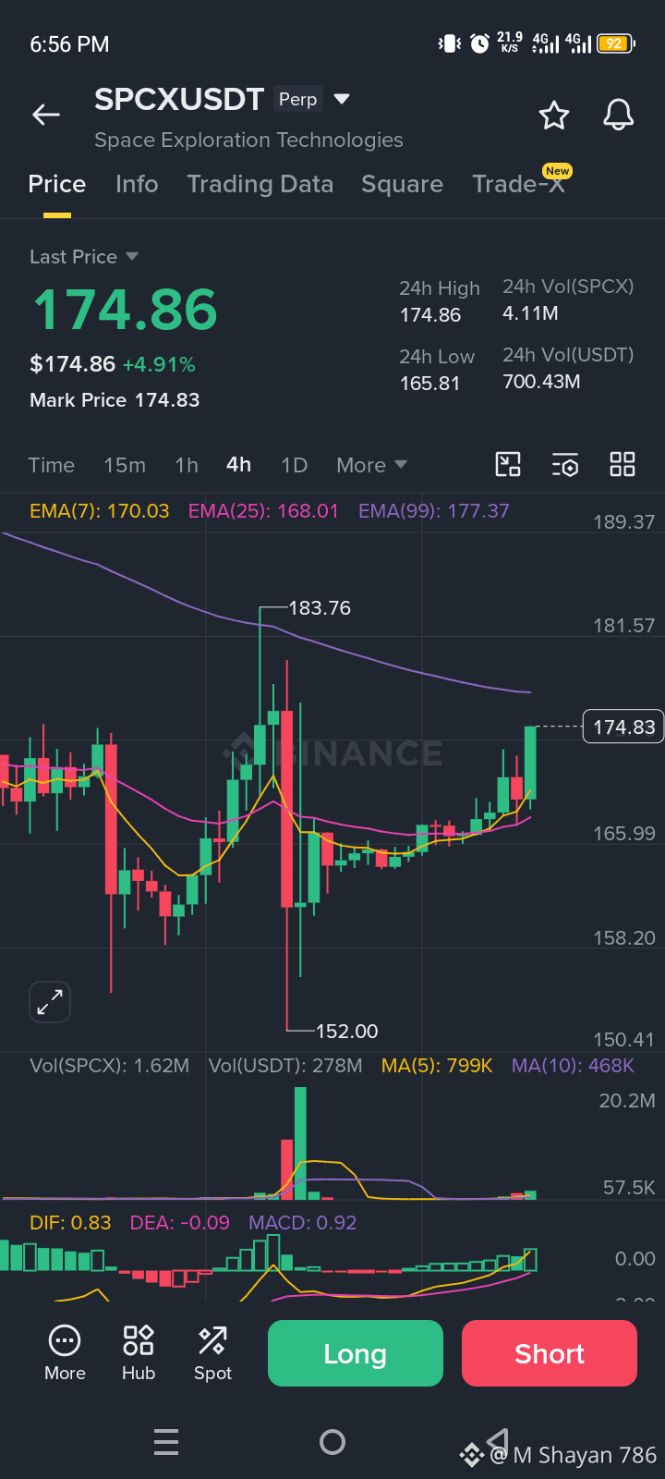Add SPCXUSDT to favorites with star

[554, 116]
